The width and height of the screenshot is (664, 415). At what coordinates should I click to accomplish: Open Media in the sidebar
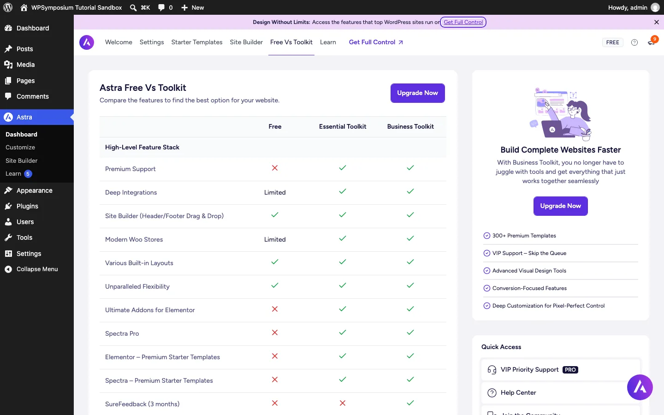[37, 65]
